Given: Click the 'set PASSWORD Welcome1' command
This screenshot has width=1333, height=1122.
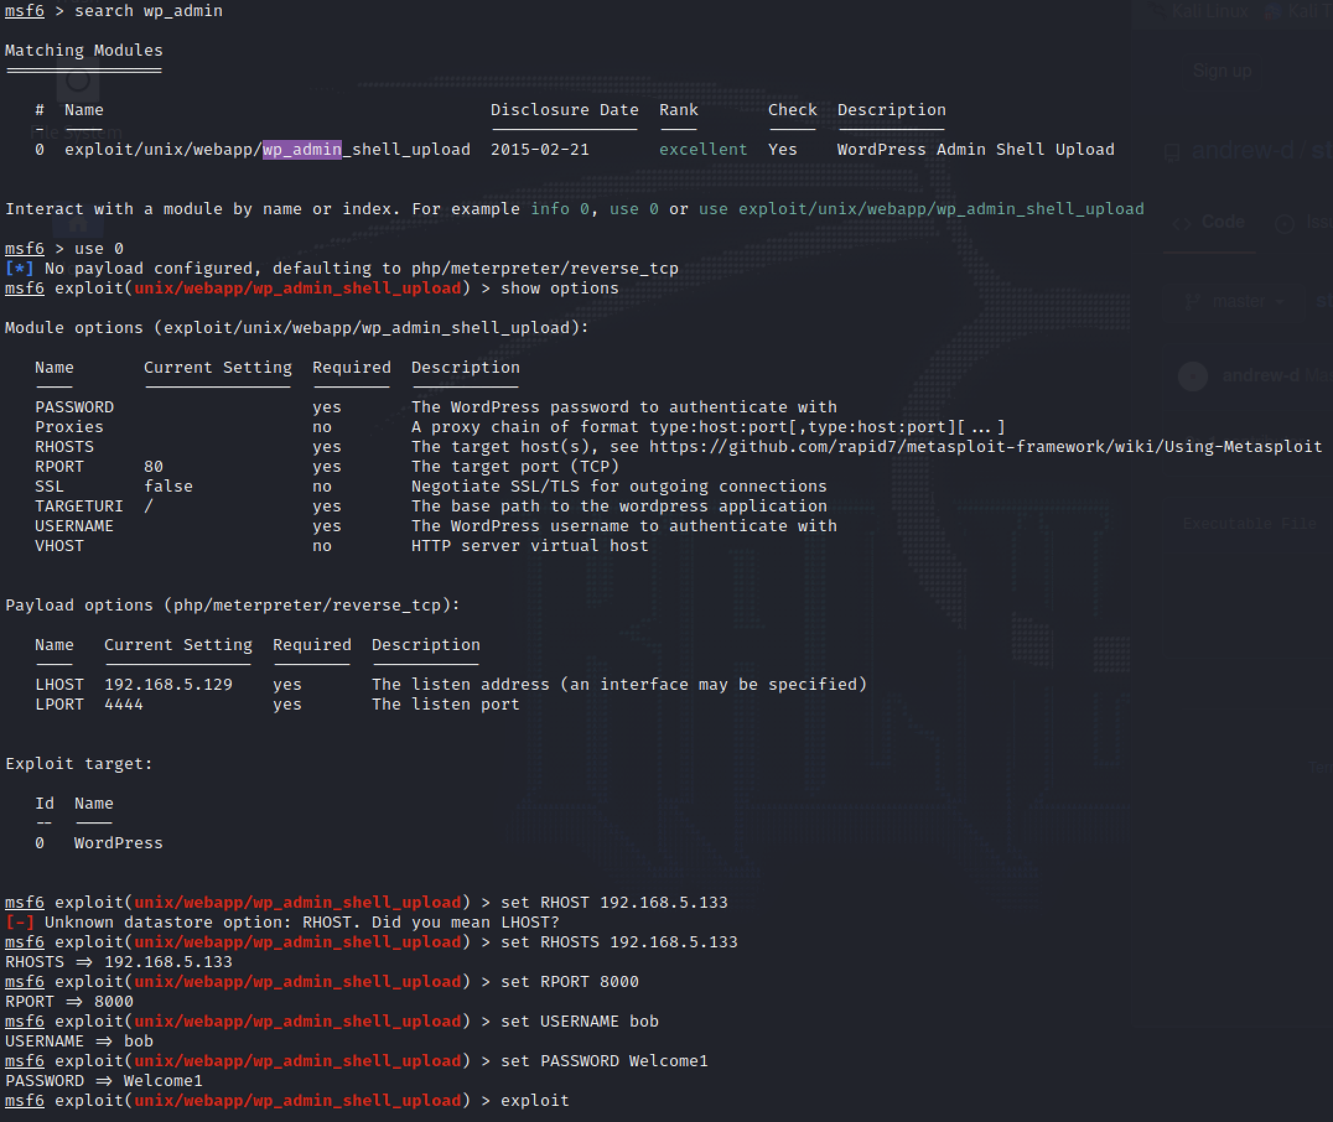Looking at the screenshot, I should pyautogui.click(x=605, y=1061).
